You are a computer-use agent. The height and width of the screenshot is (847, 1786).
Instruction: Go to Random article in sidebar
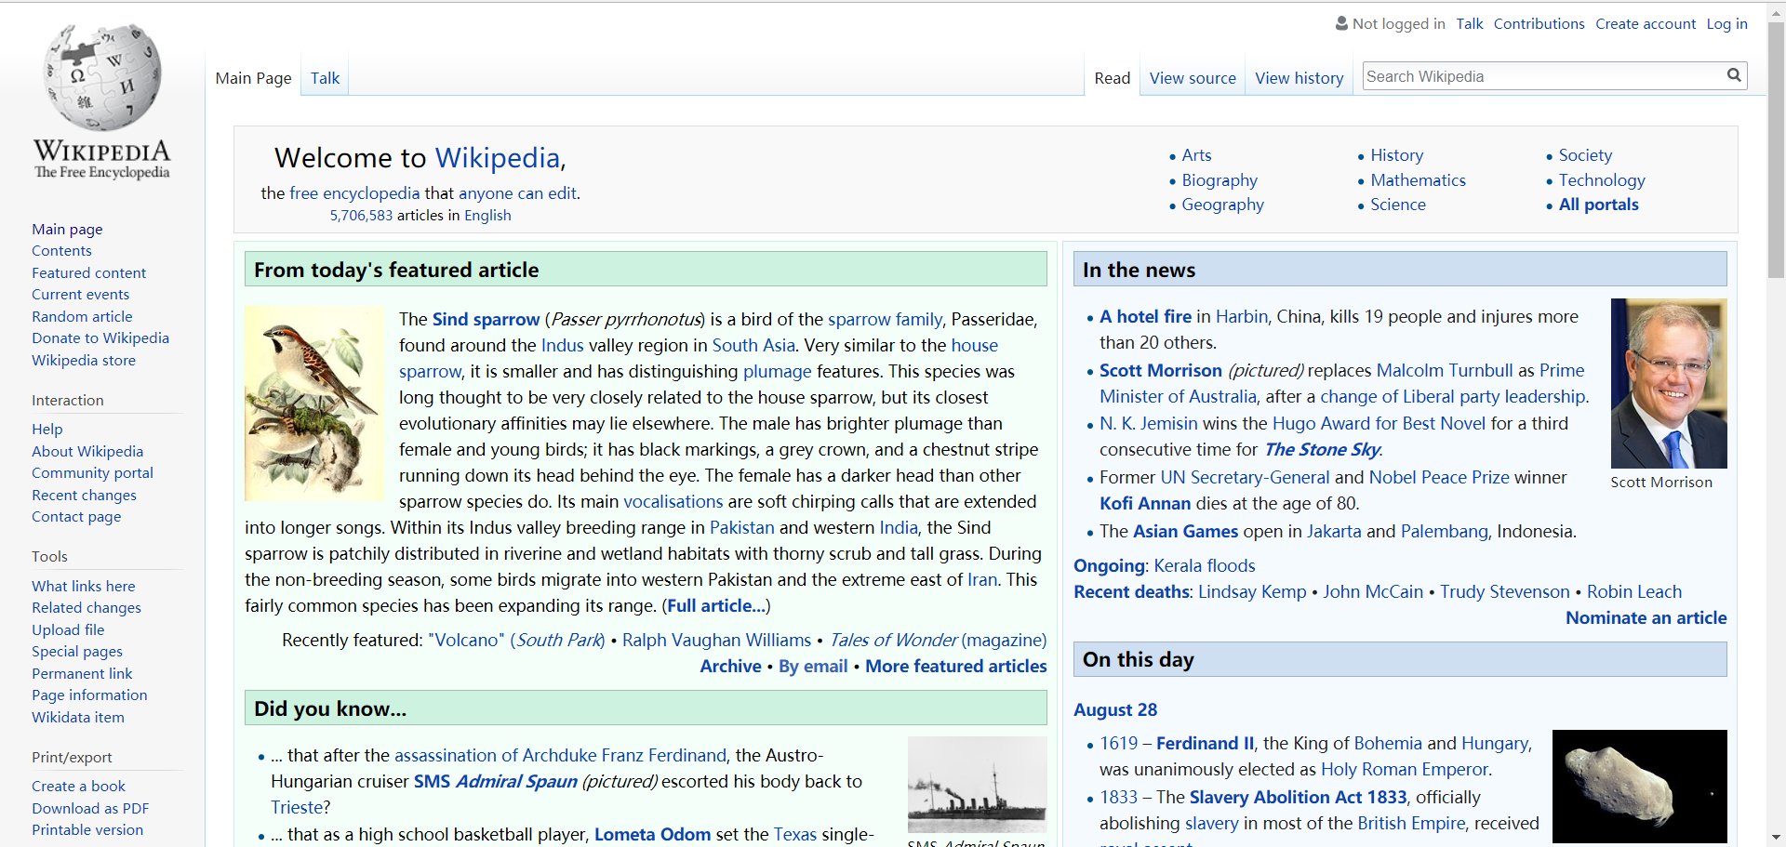click(x=82, y=316)
